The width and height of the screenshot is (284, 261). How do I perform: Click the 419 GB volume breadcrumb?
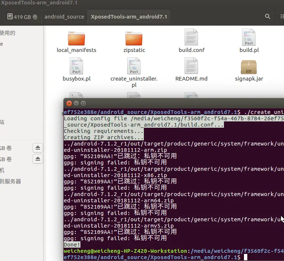[23, 17]
